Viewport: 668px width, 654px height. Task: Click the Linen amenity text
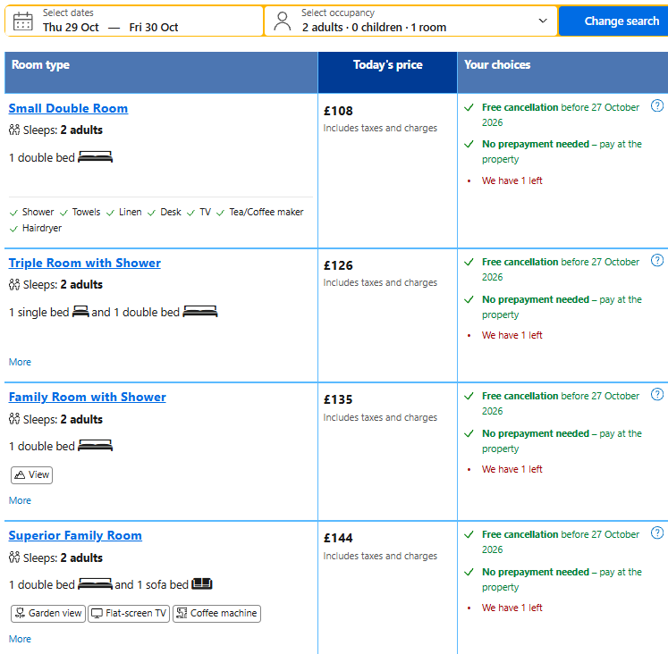[130, 212]
